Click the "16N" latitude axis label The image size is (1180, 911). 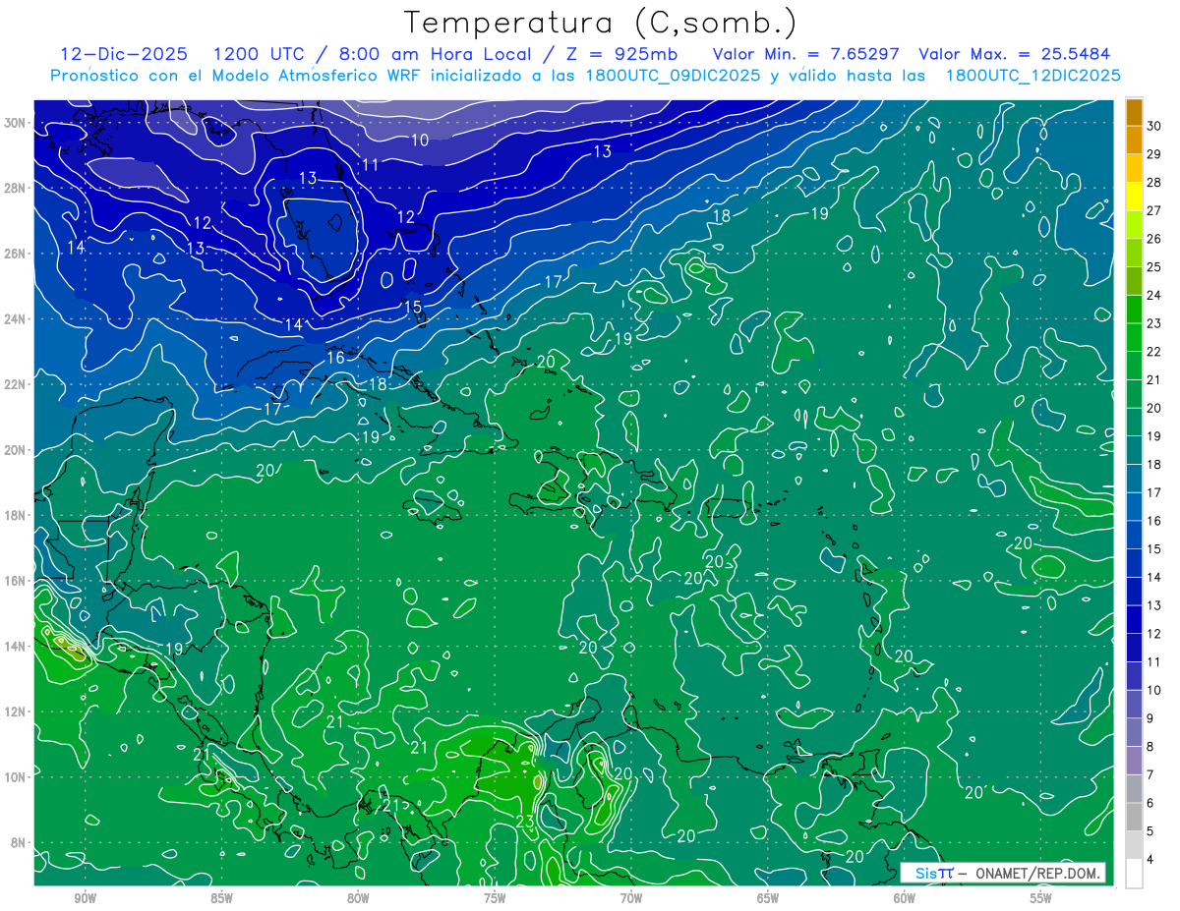point(17,581)
